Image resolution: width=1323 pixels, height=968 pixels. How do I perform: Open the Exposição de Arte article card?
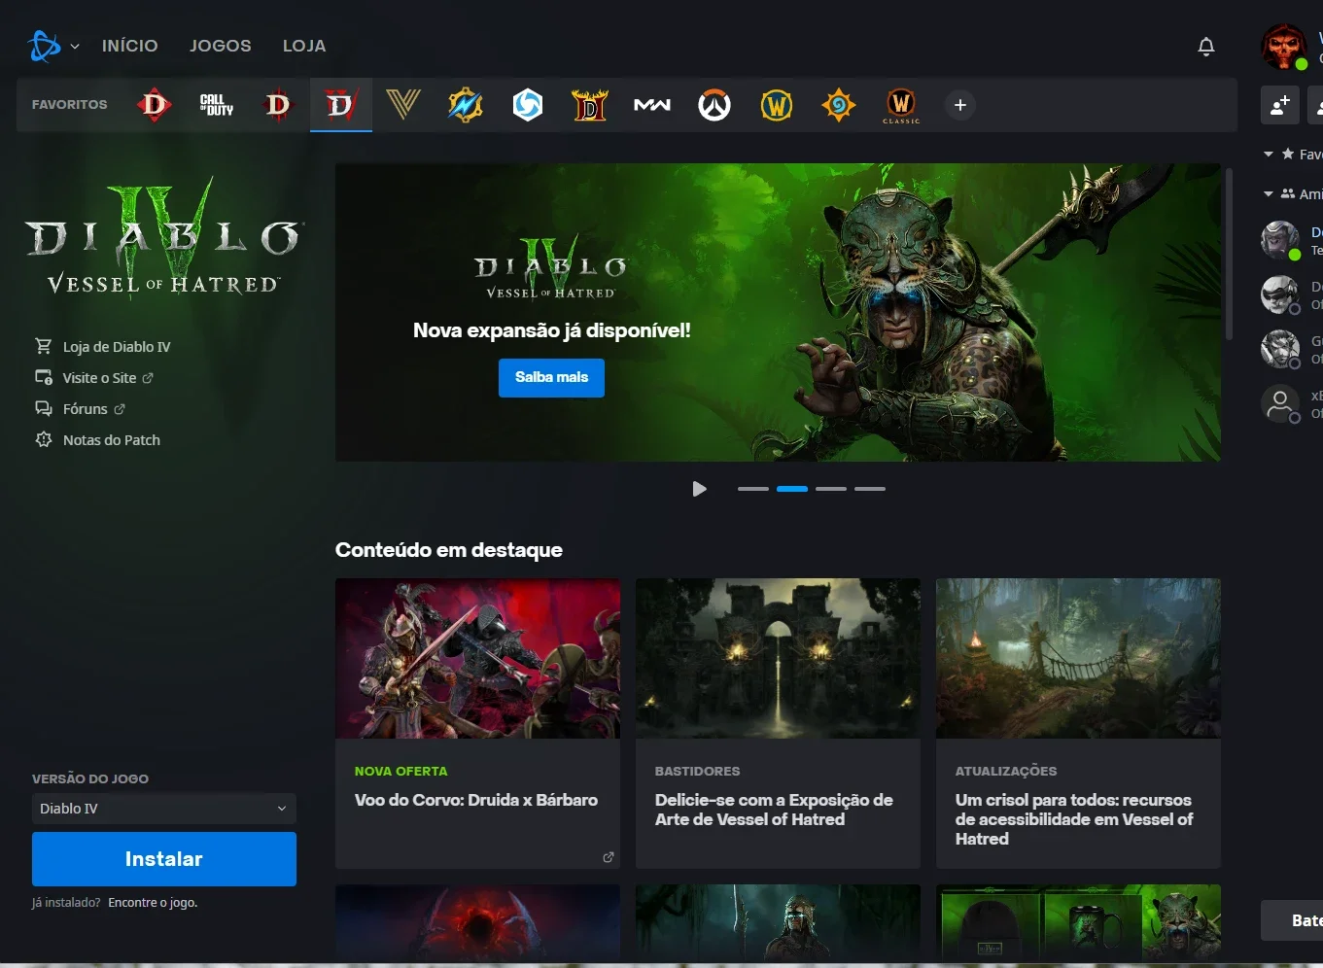point(778,723)
